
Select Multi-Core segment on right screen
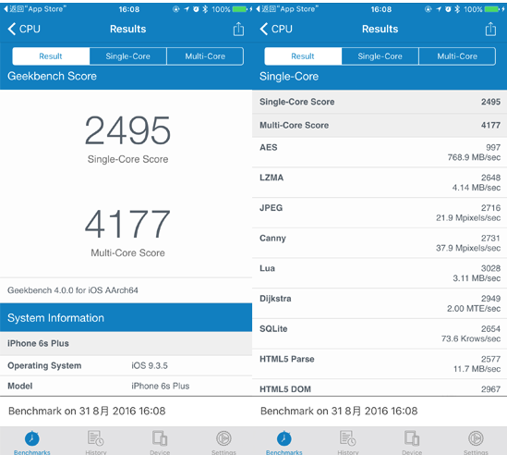[457, 56]
